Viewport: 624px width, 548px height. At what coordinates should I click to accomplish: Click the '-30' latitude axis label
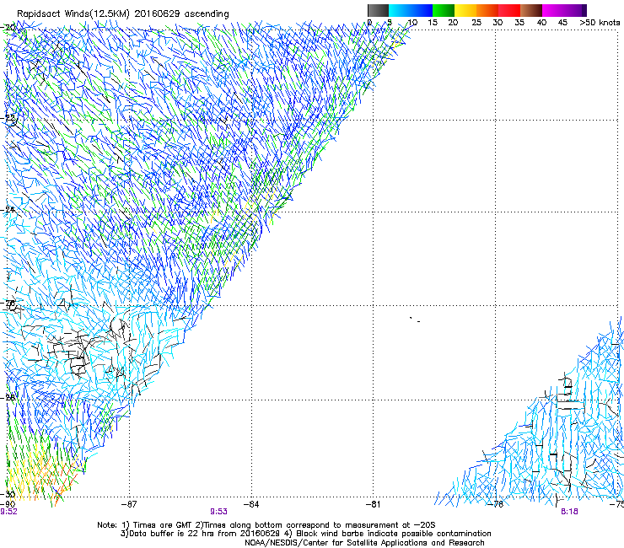coord(8,494)
